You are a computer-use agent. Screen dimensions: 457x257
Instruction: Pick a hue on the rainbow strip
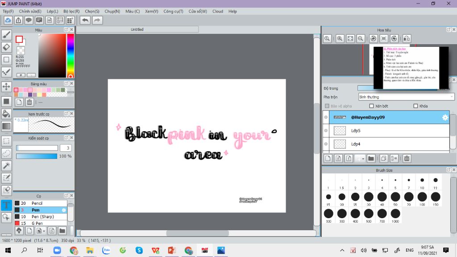[x=71, y=55]
